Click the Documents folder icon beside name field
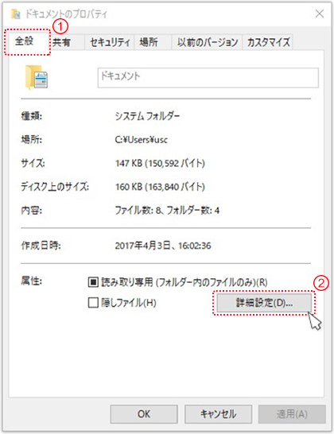This screenshot has height=434, width=334. click(x=37, y=77)
